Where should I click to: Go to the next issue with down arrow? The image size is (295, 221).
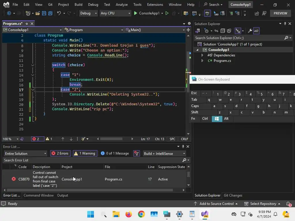click(71, 139)
